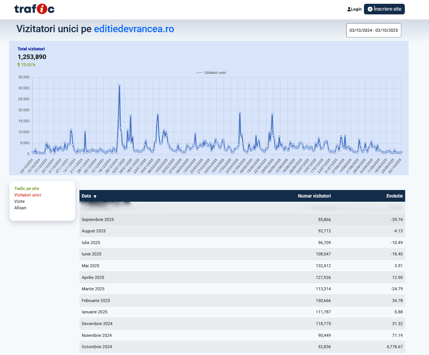
Task: Click the Login link
Action: click(x=356, y=9)
